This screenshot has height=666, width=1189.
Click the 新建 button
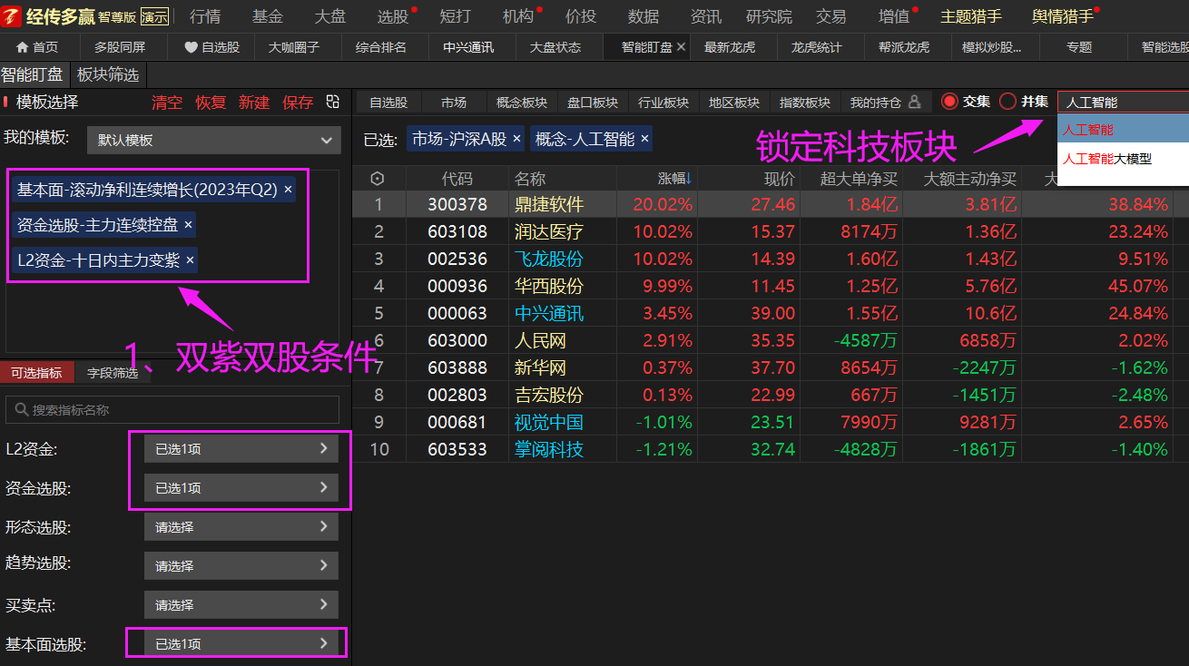(254, 103)
